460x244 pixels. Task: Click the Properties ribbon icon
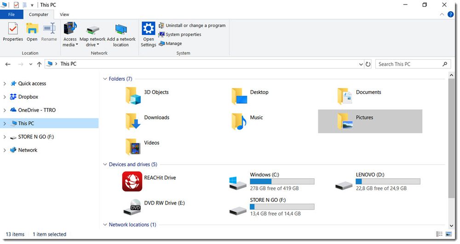click(x=13, y=32)
